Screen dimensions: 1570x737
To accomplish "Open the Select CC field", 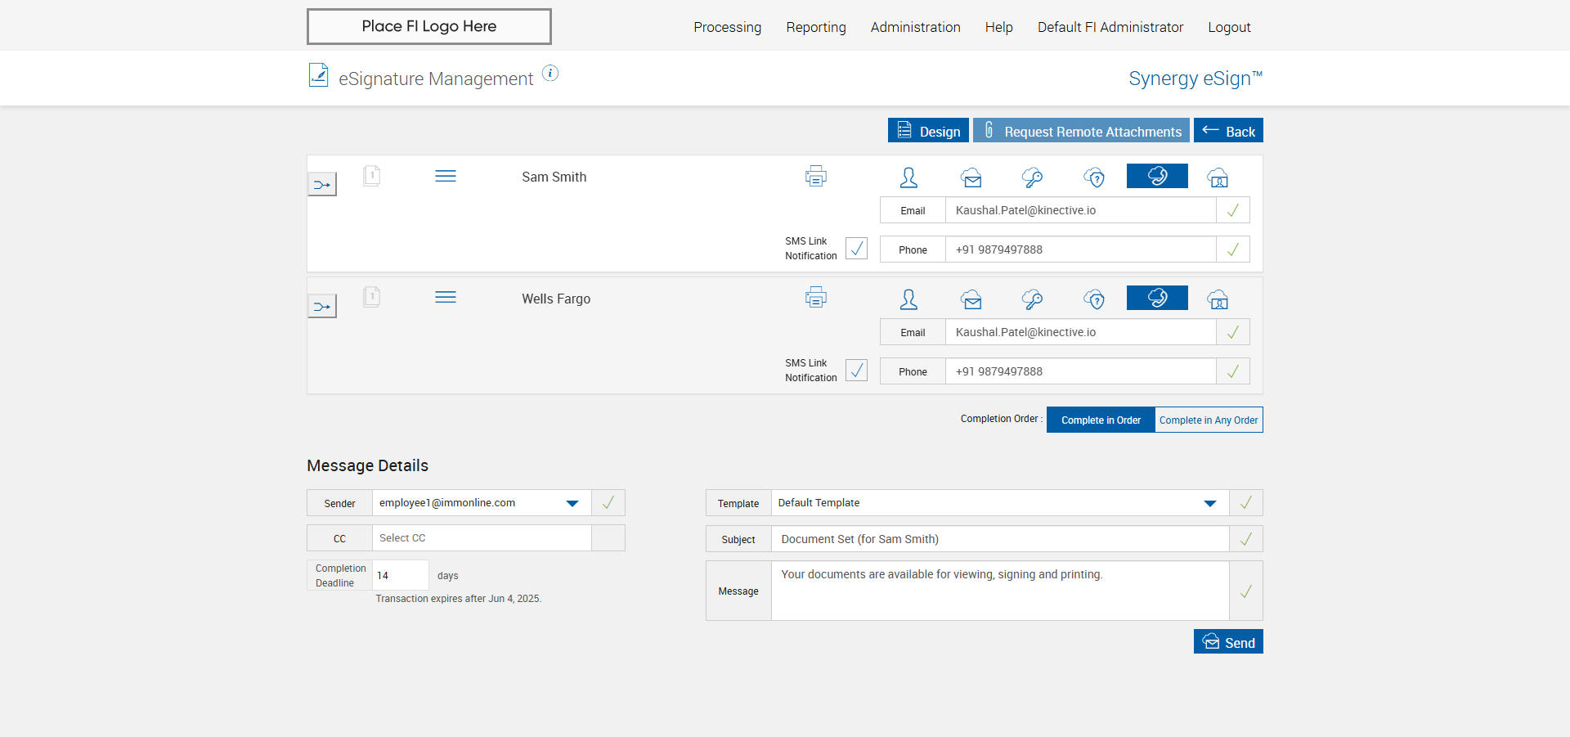I will click(482, 538).
